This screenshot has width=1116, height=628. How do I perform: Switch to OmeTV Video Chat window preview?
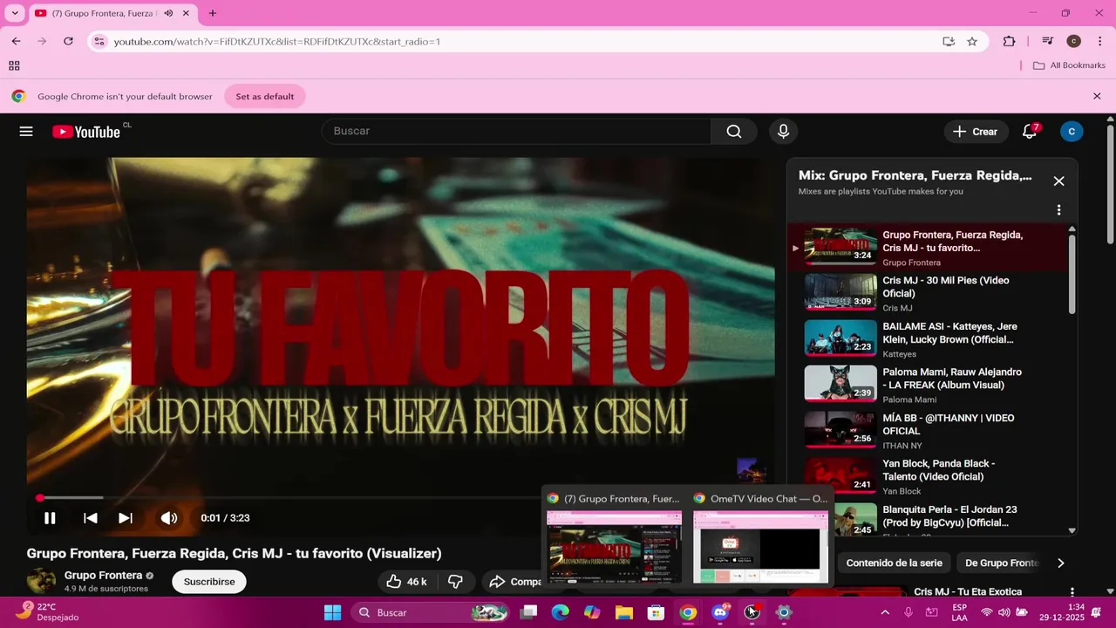(760, 537)
